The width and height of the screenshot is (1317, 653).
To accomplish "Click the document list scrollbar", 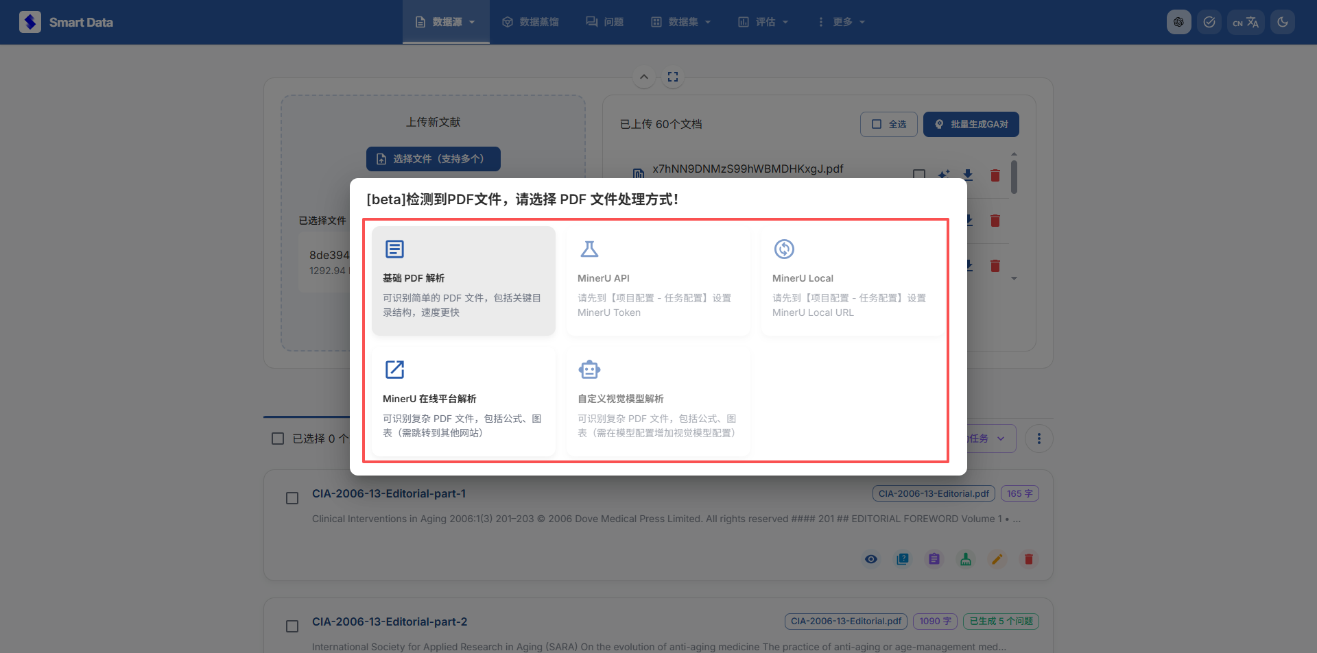I will point(1014,177).
